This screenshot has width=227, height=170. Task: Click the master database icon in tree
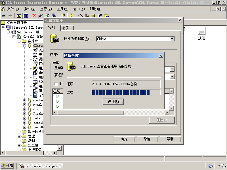pos(30,100)
